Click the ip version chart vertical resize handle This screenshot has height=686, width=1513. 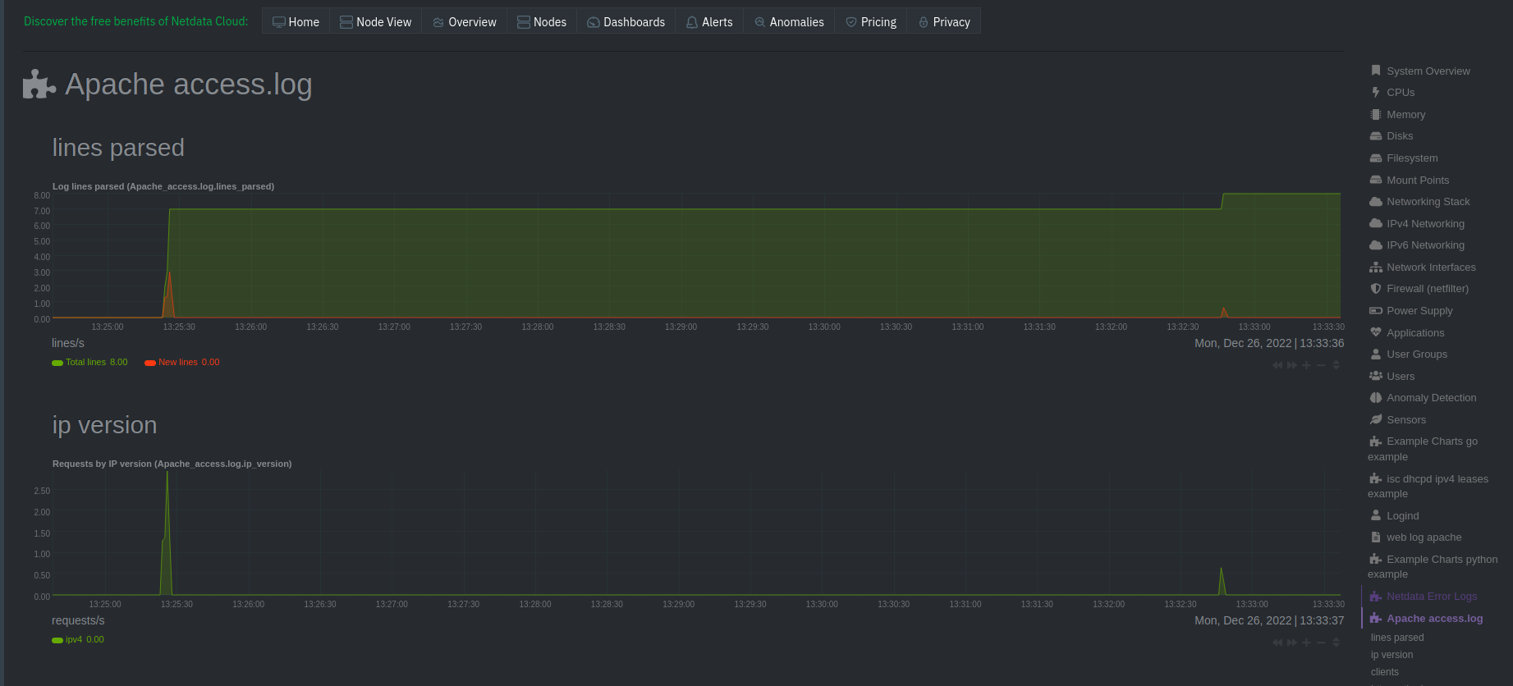coord(1336,643)
